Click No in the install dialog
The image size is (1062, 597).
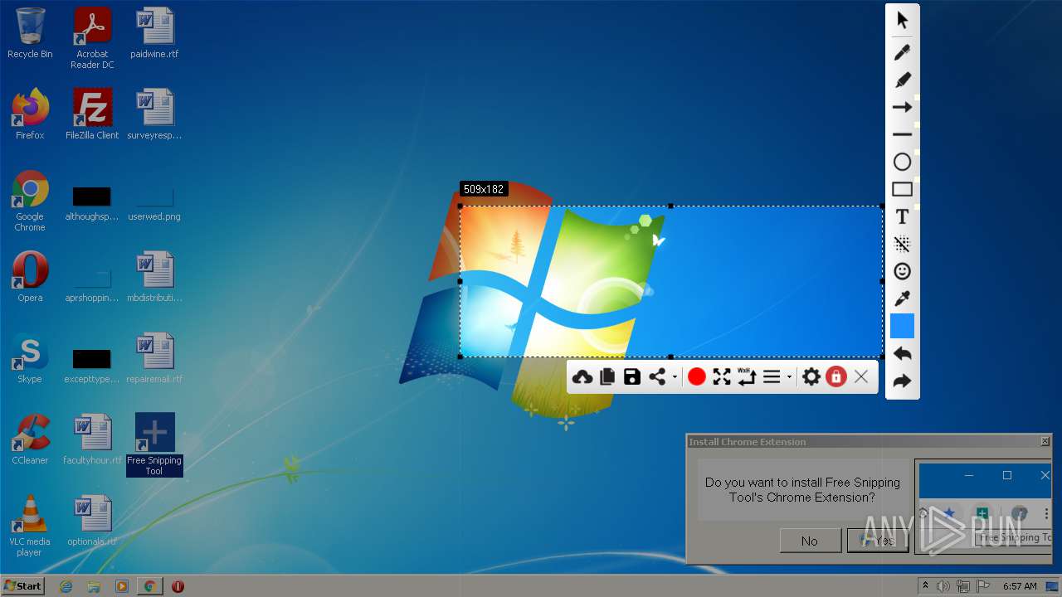(810, 541)
